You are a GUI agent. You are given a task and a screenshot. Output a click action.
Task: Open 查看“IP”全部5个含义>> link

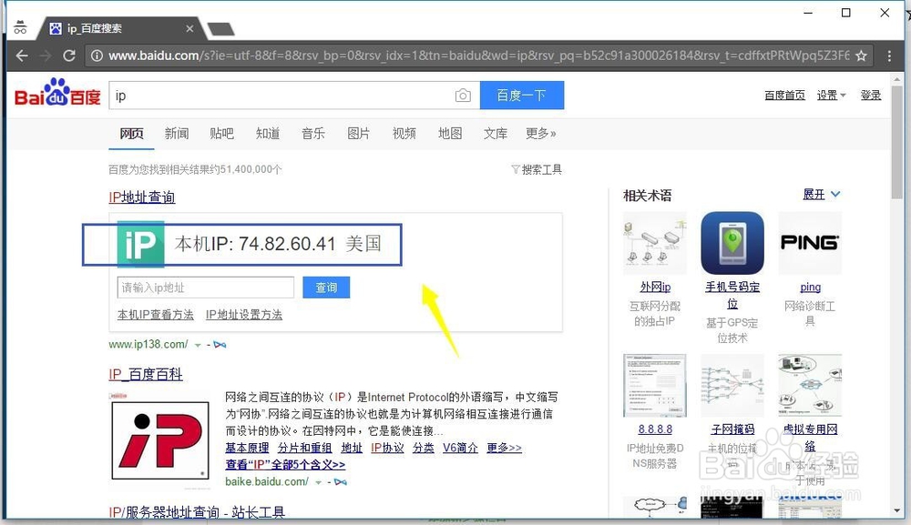pyautogui.click(x=285, y=465)
